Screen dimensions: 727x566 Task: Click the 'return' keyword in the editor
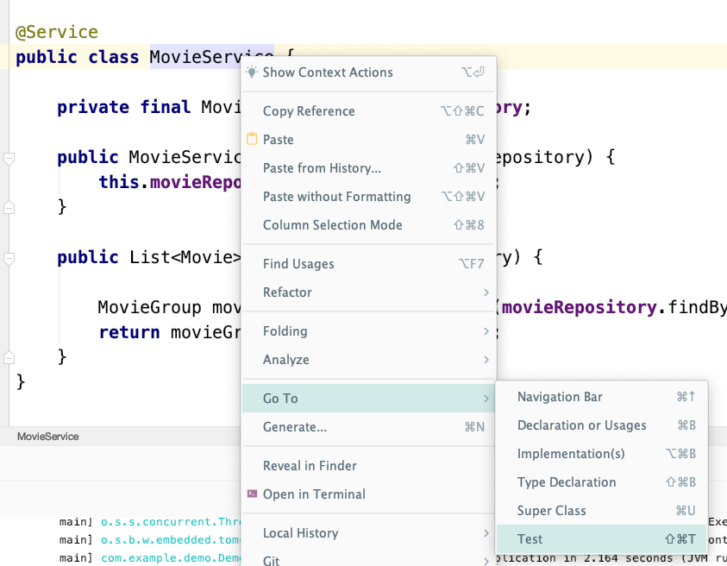tap(128, 333)
